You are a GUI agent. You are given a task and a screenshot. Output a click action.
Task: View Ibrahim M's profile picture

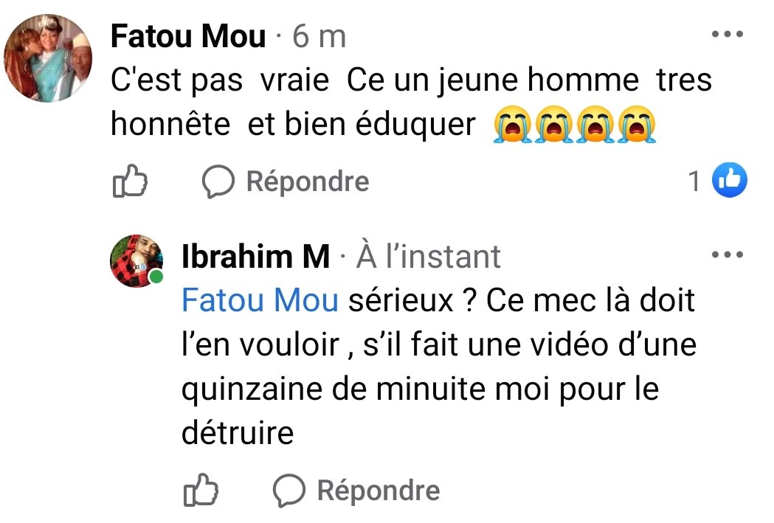136,260
